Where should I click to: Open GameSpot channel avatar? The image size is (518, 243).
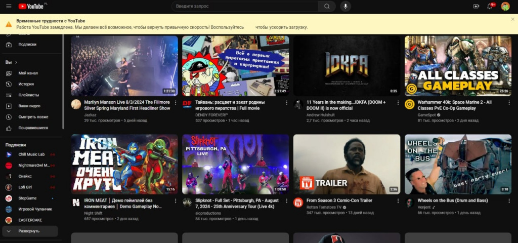pyautogui.click(x=410, y=104)
